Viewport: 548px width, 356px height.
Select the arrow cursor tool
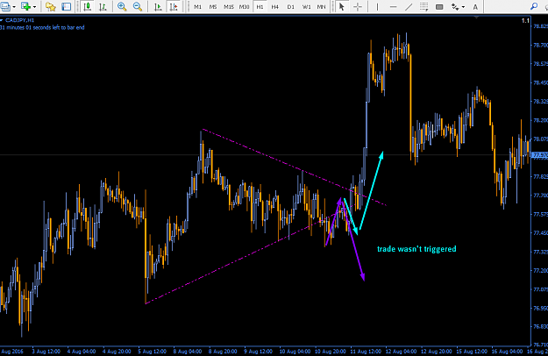[342, 7]
